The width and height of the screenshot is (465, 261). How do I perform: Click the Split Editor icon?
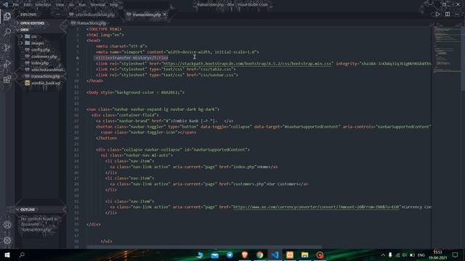click(448, 14)
